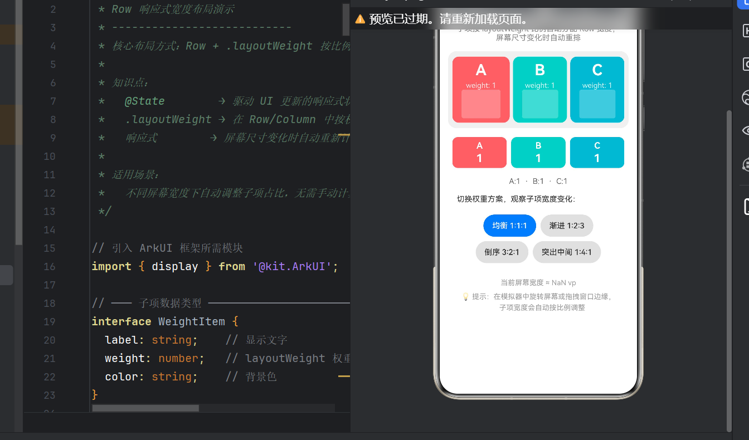749x440 pixels.
Task: Select the 渐进 1:2:3 weight button
Action: [567, 226]
